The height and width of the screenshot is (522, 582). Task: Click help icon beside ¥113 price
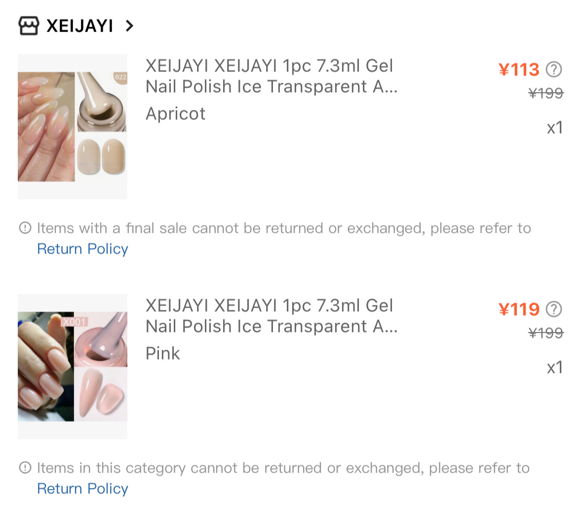(x=554, y=70)
